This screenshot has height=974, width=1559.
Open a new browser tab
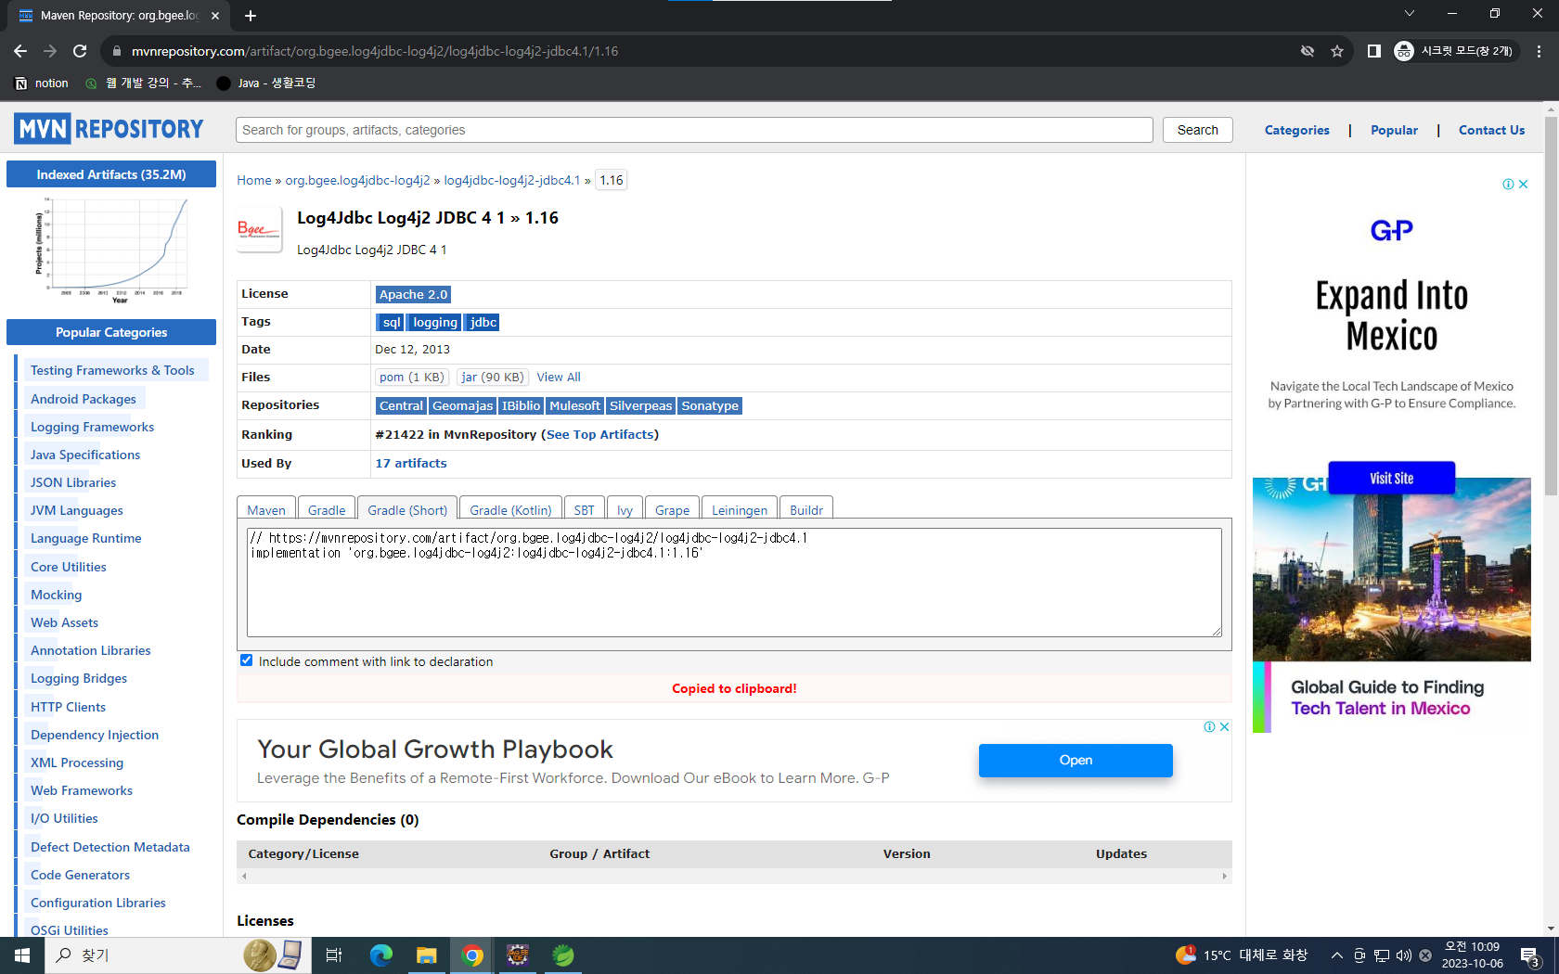pyautogui.click(x=251, y=16)
